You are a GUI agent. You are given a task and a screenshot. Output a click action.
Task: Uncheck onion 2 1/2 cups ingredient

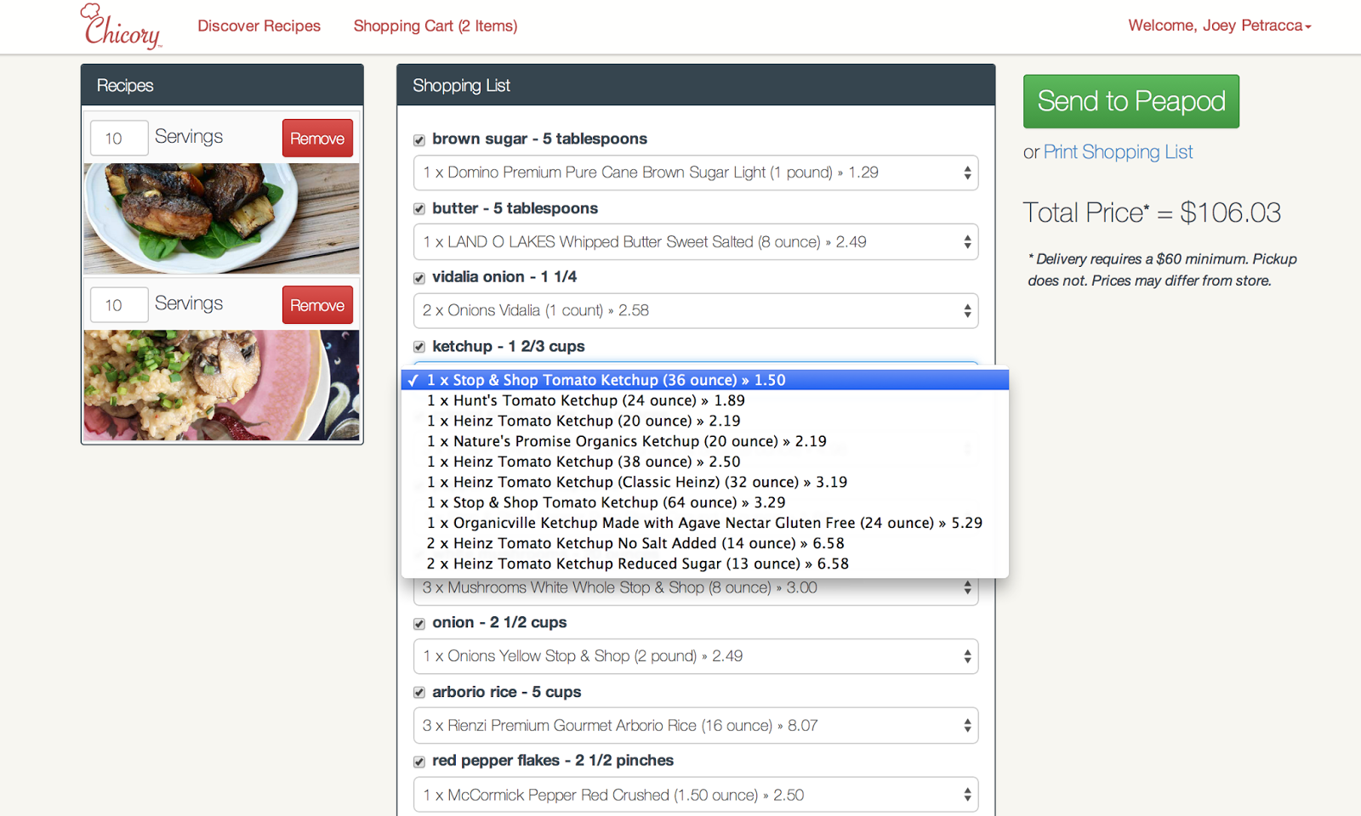(x=419, y=624)
